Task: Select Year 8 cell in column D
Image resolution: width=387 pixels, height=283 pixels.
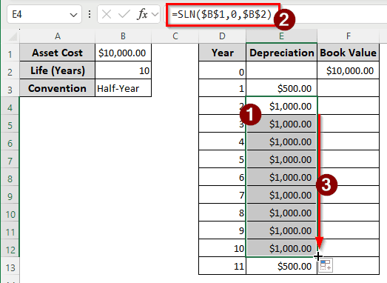Action: pos(223,213)
